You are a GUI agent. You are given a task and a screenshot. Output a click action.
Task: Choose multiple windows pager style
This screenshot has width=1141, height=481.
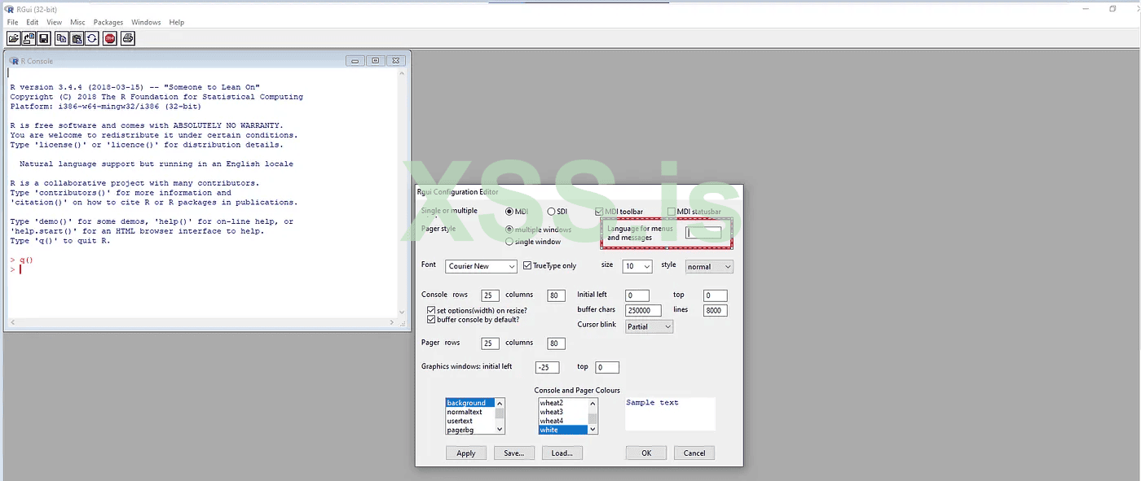[x=509, y=230]
